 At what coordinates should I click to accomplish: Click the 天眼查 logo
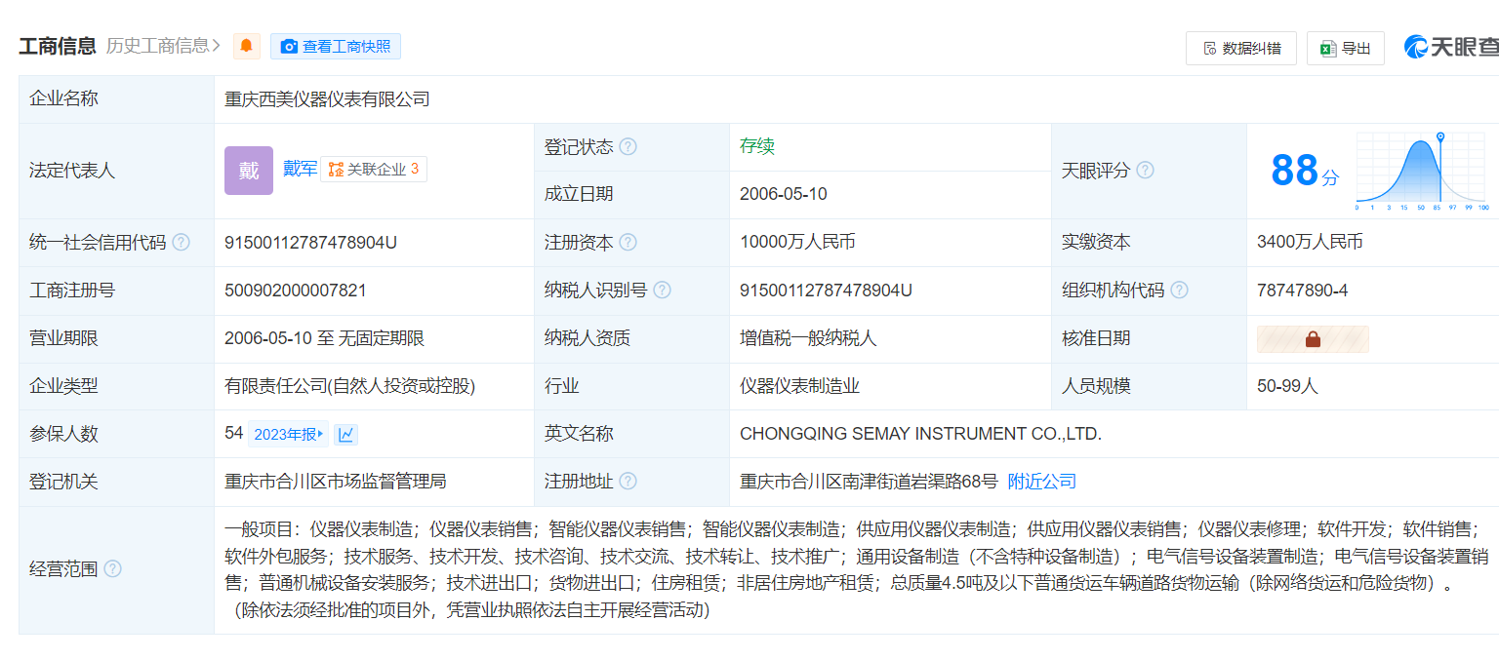click(x=1451, y=47)
